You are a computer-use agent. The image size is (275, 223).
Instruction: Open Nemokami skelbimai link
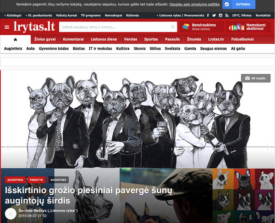(x=256, y=27)
